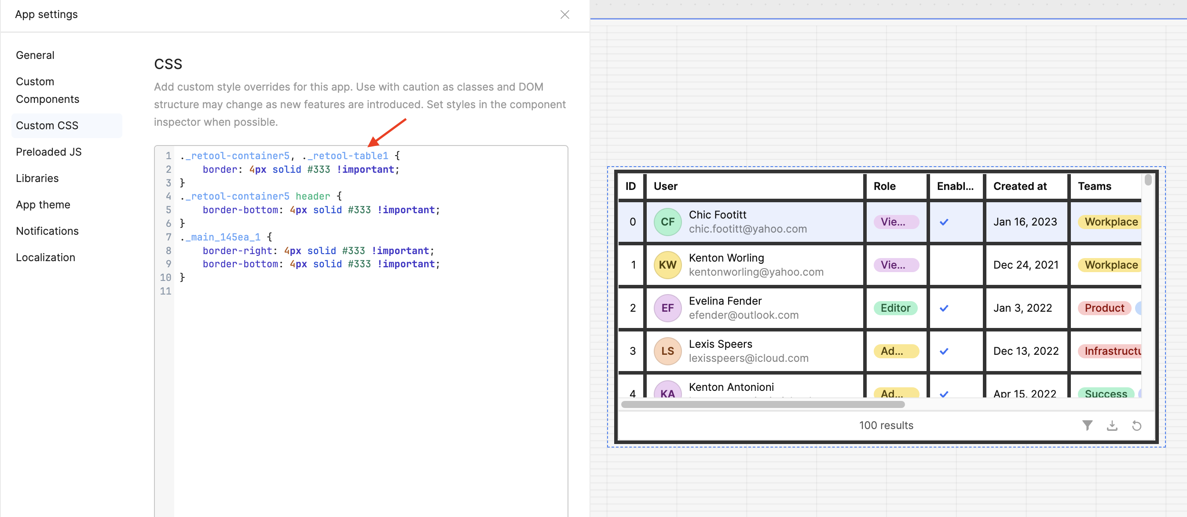The image size is (1187, 517).
Task: Click the table refresh icon
Action: pos(1136,426)
